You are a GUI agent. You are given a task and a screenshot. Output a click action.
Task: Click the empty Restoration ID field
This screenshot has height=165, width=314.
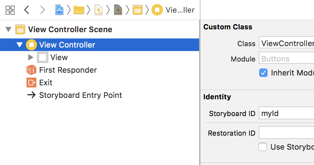[x=286, y=133]
